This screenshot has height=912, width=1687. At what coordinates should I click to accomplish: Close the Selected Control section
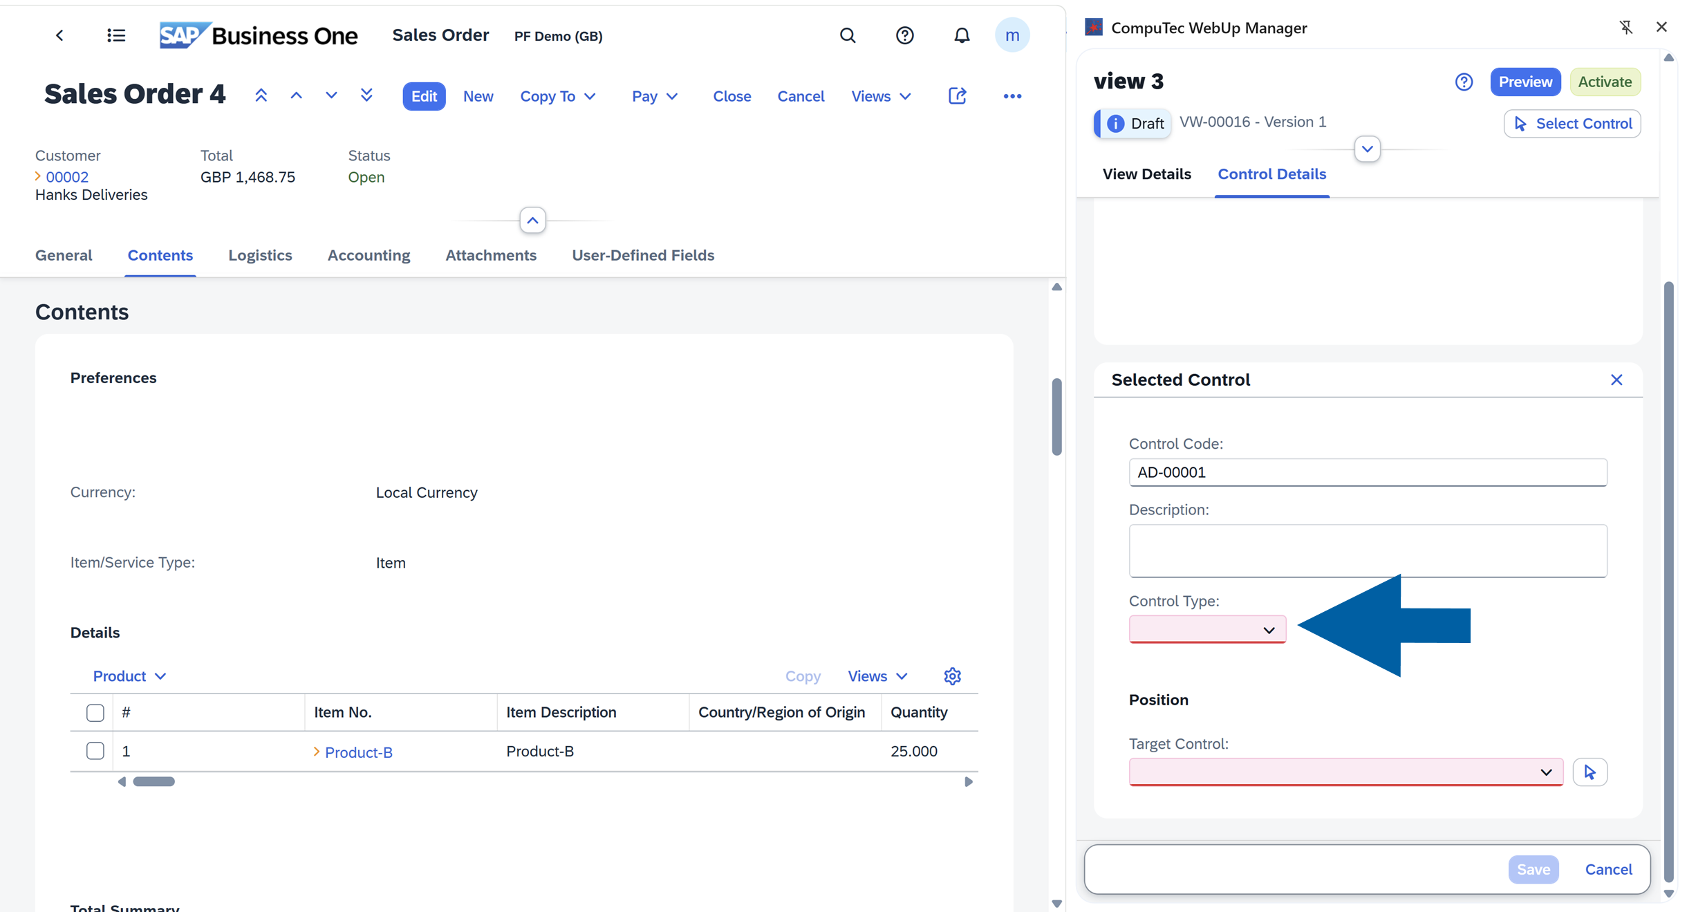1616,380
